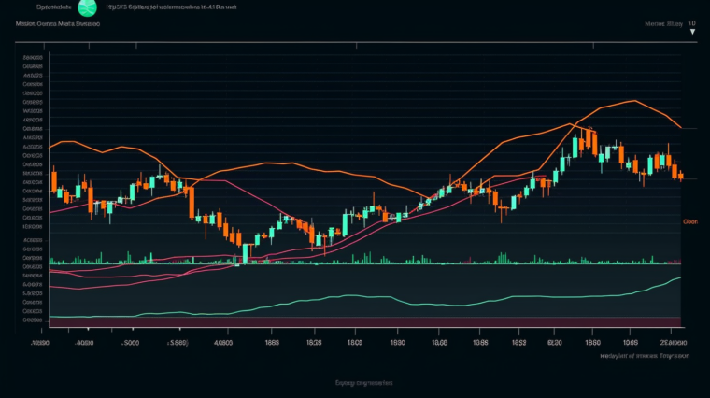Click the '.5000' label on the time axis
This screenshot has width=710, height=398.
coord(132,343)
